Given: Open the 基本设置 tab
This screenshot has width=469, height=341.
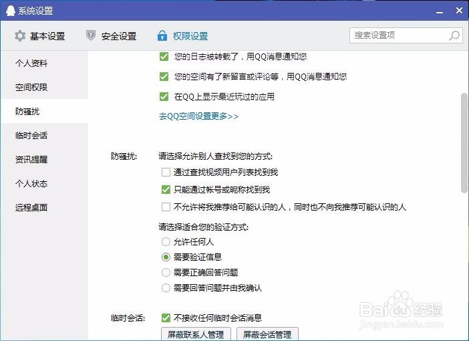Looking at the screenshot, I should pyautogui.click(x=40, y=36).
